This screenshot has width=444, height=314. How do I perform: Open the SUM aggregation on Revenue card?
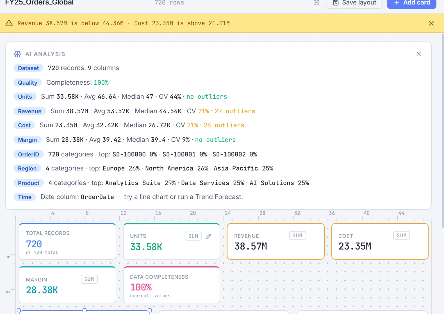[x=297, y=235]
